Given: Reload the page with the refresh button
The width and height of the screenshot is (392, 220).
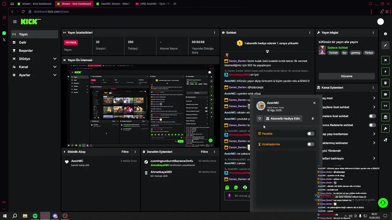Looking at the screenshot, I should [23, 12].
